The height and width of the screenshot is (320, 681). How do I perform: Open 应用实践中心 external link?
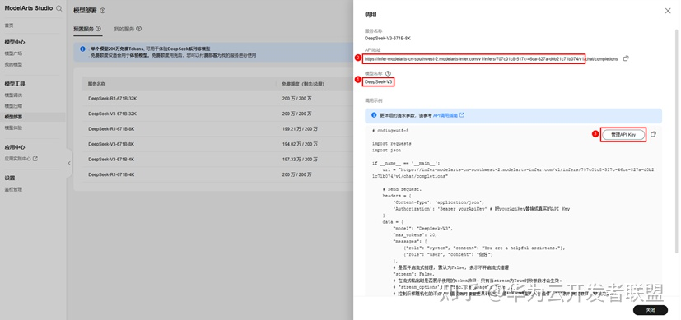click(x=21, y=159)
